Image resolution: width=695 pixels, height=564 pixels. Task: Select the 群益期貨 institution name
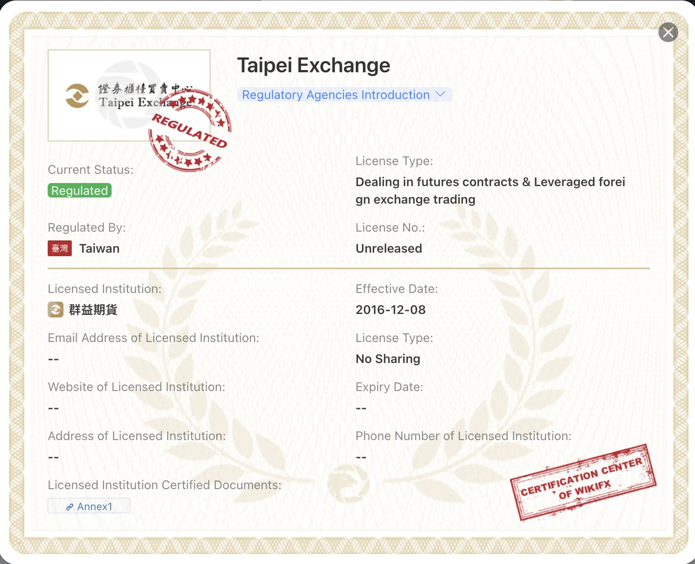tap(93, 310)
